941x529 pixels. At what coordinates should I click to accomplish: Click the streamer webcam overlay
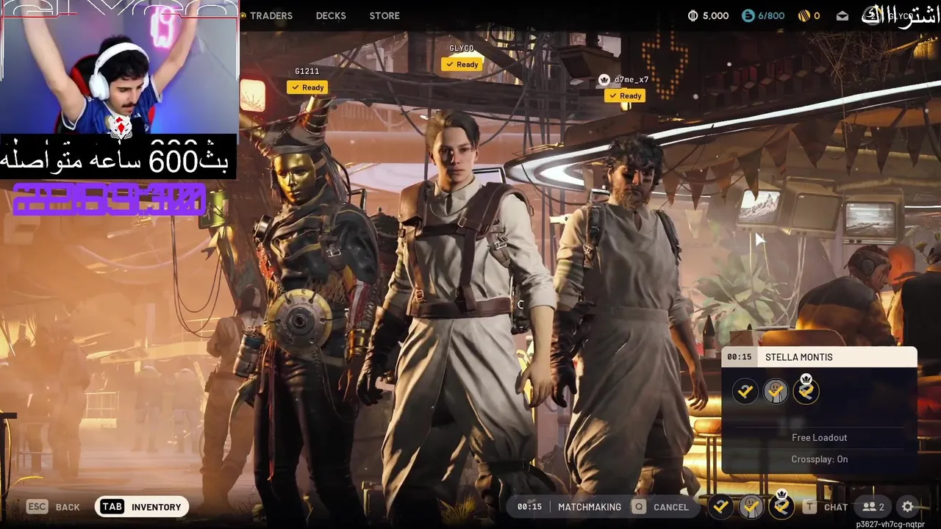pos(119,67)
